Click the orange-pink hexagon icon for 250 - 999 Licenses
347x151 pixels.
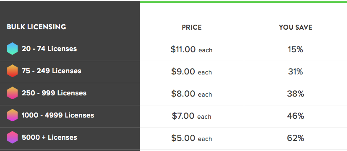pos(12,93)
